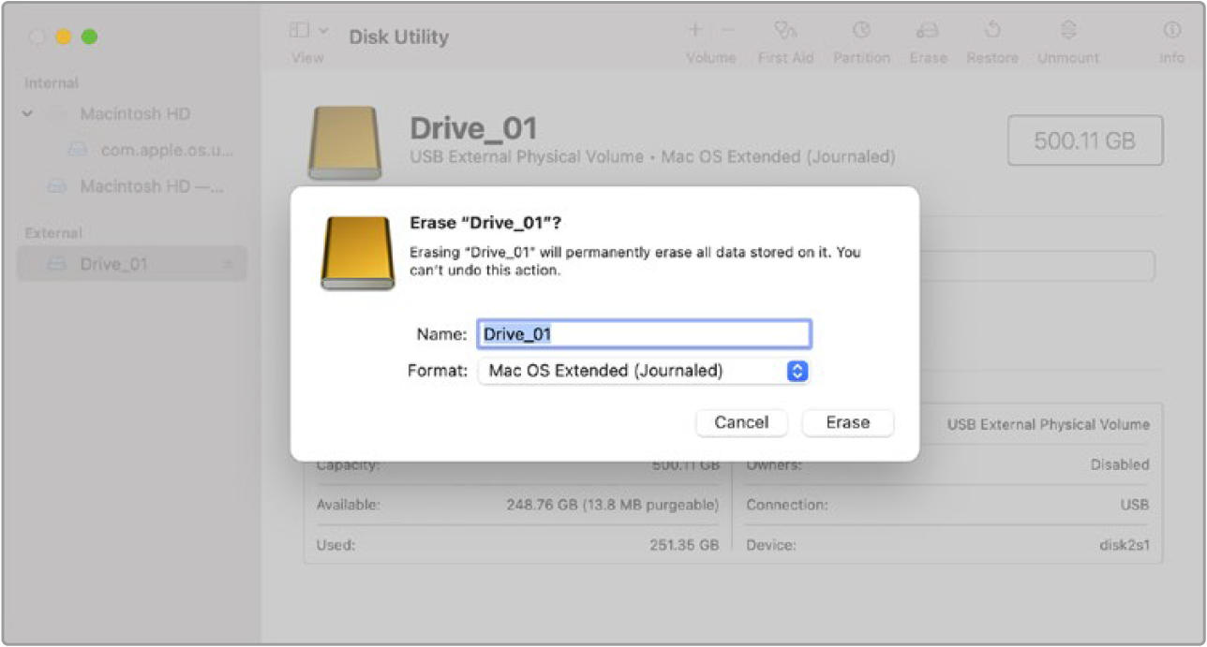Image resolution: width=1207 pixels, height=647 pixels.
Task: Select the disk icon beside com.apple.os.u...
Action: 78,150
